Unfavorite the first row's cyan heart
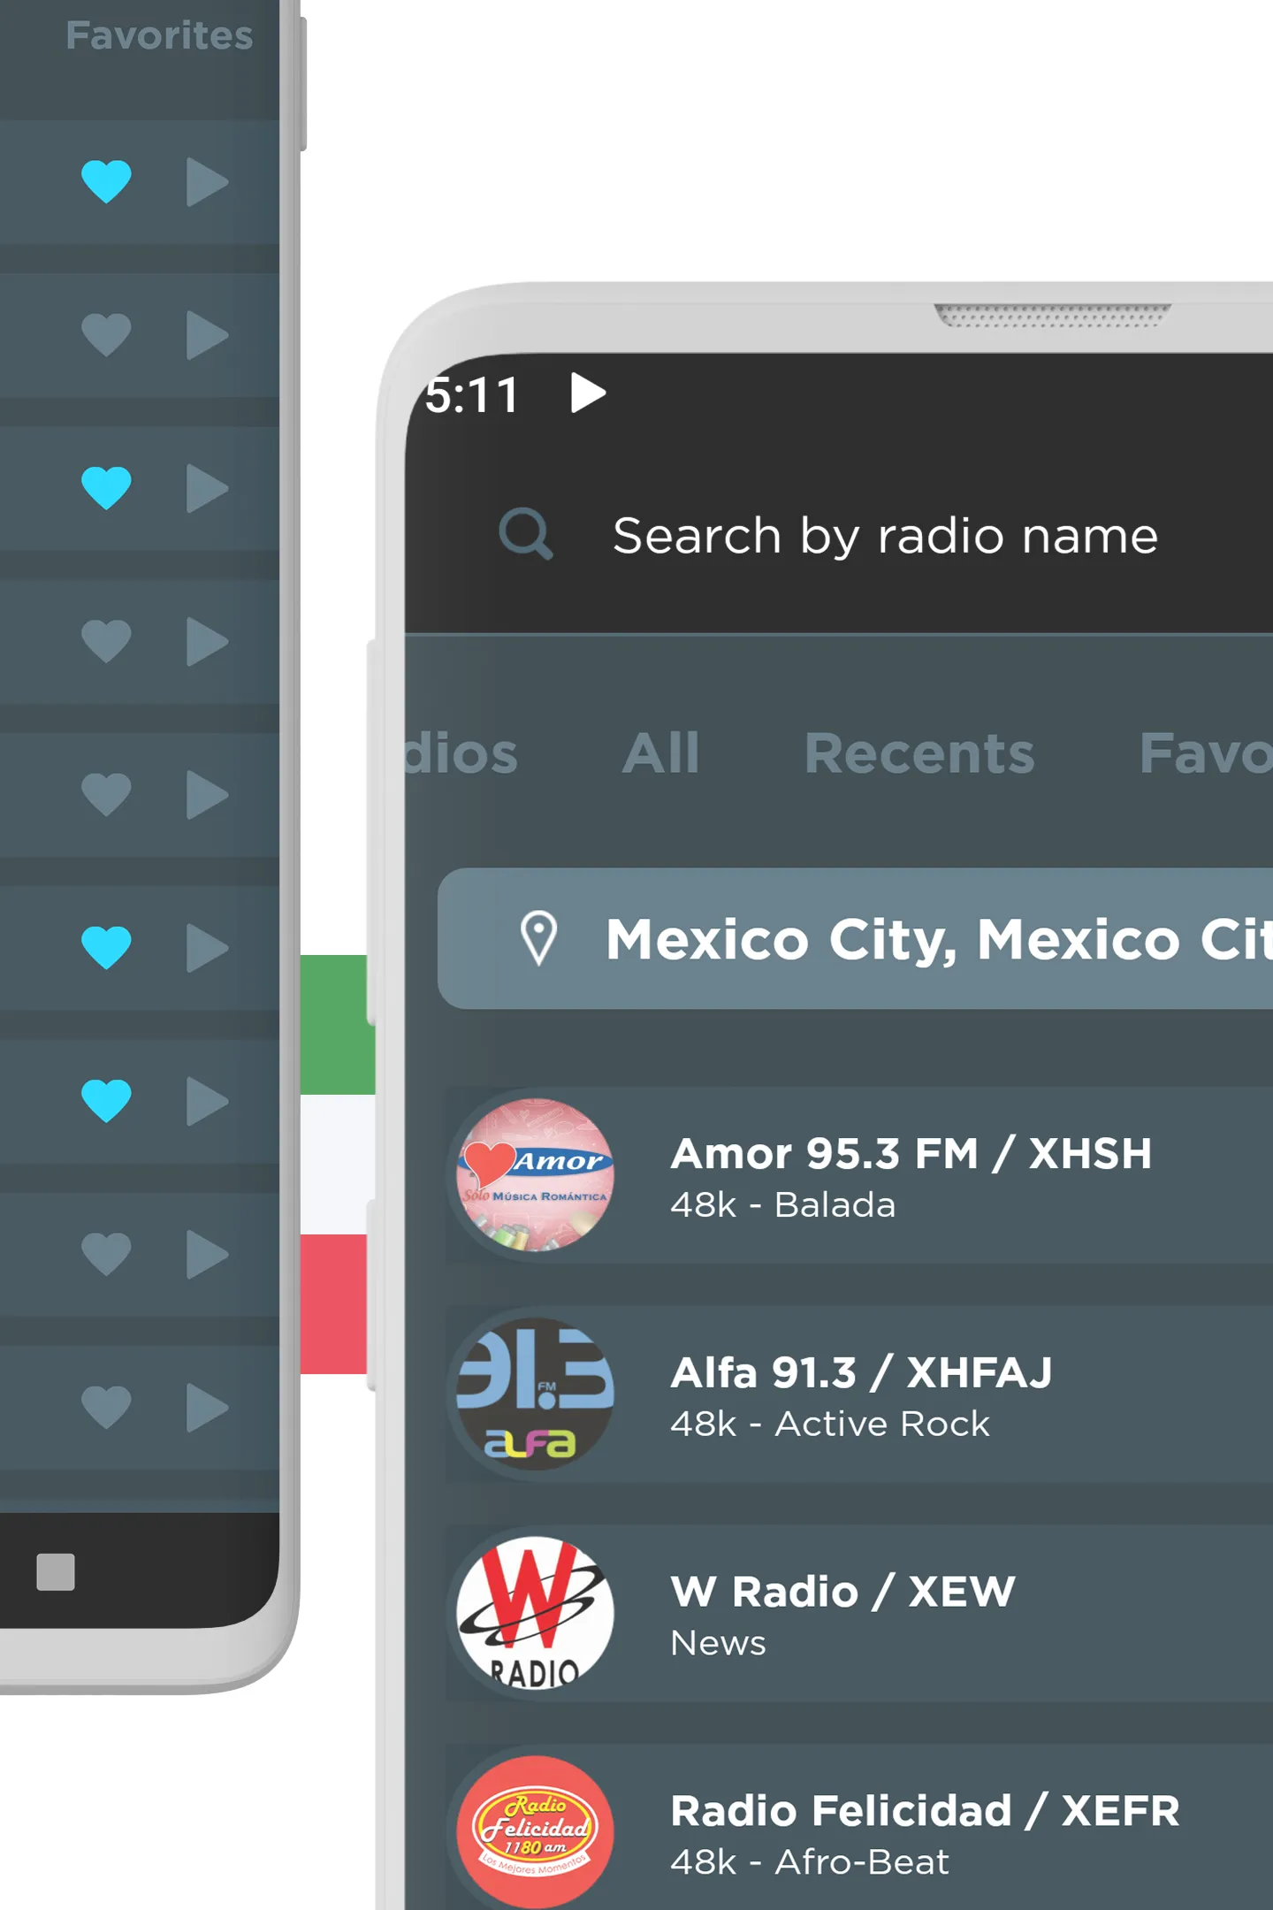Viewport: 1273px width, 1910px height. [106, 181]
